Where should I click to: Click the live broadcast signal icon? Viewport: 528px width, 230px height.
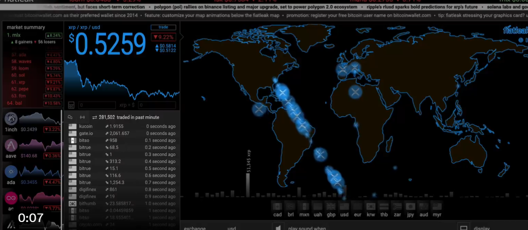tap(82, 117)
